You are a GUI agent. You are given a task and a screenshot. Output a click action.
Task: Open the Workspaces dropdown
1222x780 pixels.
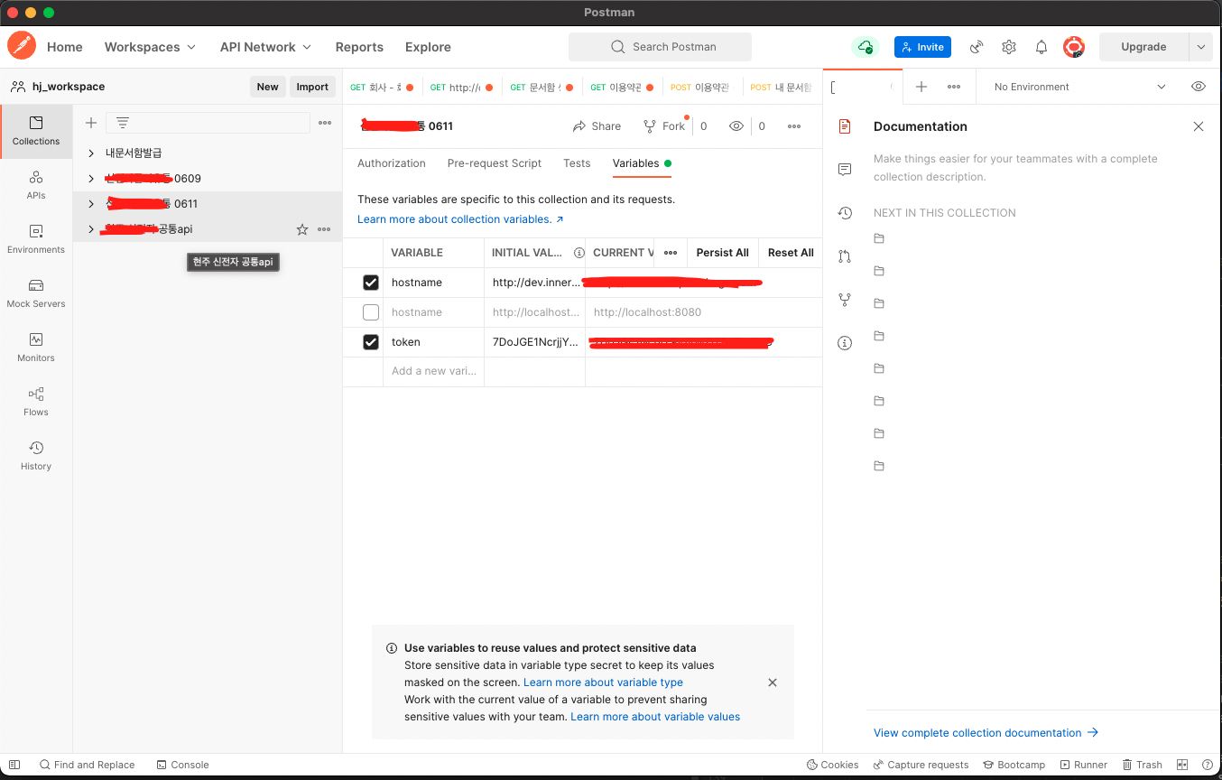[150, 47]
